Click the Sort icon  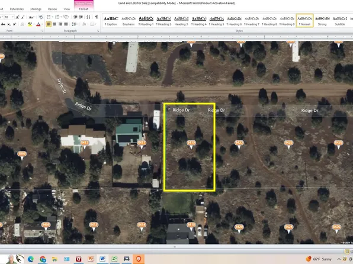tap(88, 17)
